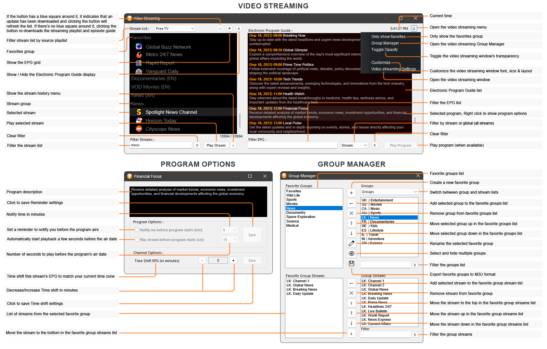This screenshot has height=349, width=547.
Task: Enable Play stream before program starts checkbox
Action: 137,240
